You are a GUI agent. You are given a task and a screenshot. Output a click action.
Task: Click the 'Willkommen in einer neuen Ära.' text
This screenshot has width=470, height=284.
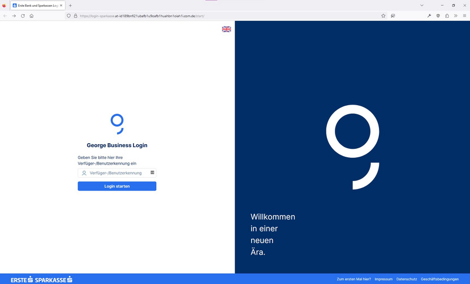(273, 234)
